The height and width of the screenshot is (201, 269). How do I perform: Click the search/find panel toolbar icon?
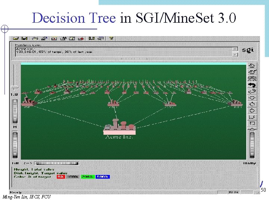click(101, 38)
